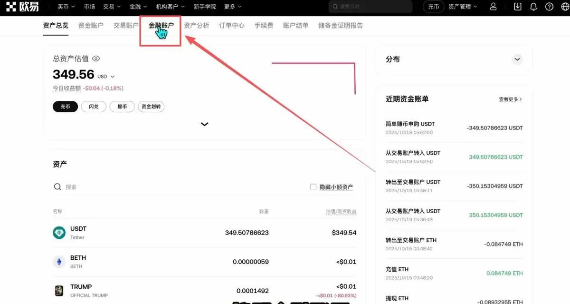This screenshot has height=304, width=570.
Task: Open the language globe icon
Action: pos(564,7)
